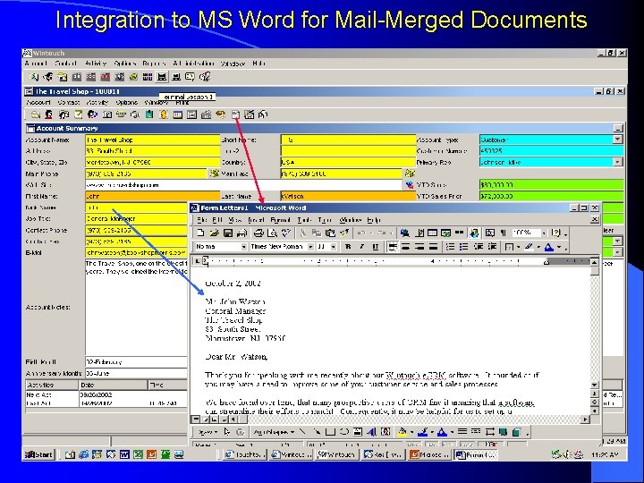Switch to the TouchSto taskbar button
644x483 pixels.
245,454
